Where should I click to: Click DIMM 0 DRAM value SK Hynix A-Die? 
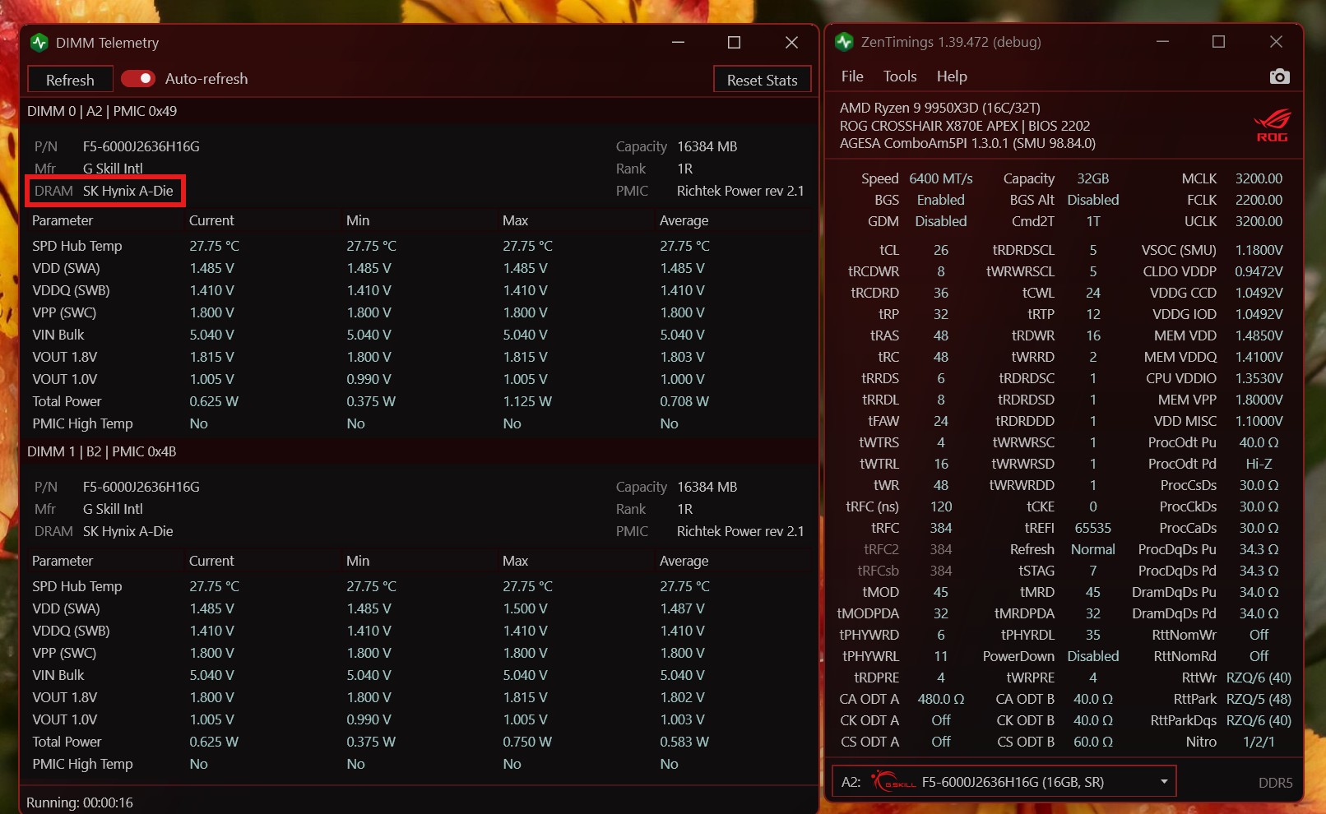point(128,192)
